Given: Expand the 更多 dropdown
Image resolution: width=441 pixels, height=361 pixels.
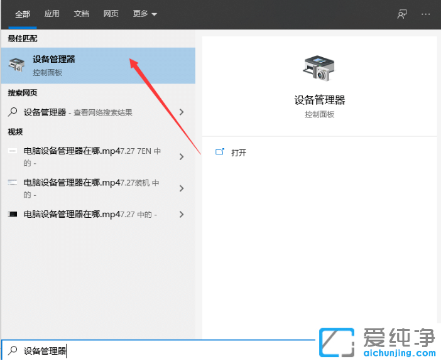Looking at the screenshot, I should [144, 13].
